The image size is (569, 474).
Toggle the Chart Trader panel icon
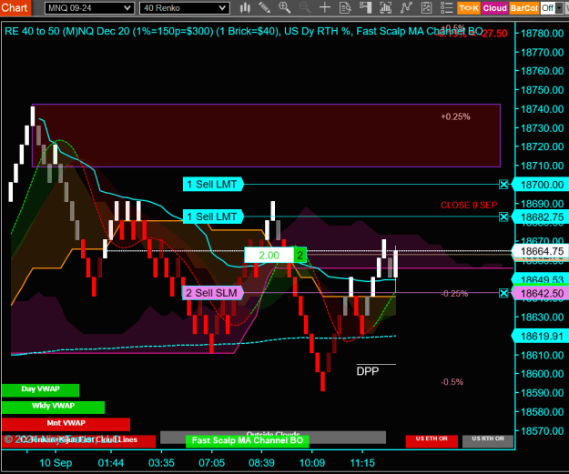[x=365, y=7]
